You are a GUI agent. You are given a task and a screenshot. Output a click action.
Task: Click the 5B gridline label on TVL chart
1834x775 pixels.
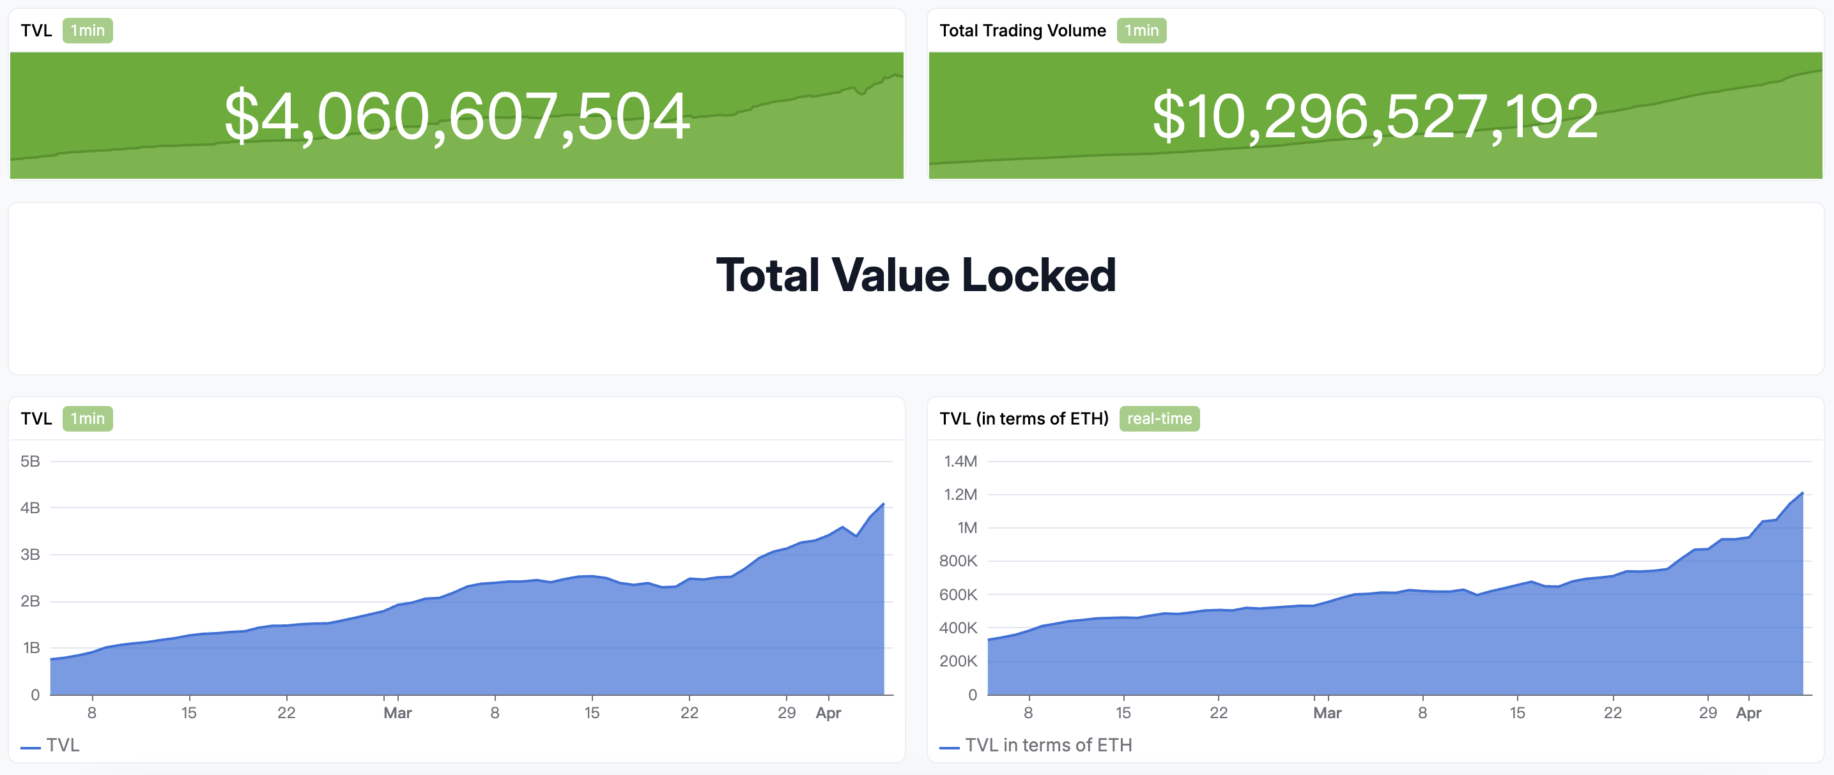point(30,462)
